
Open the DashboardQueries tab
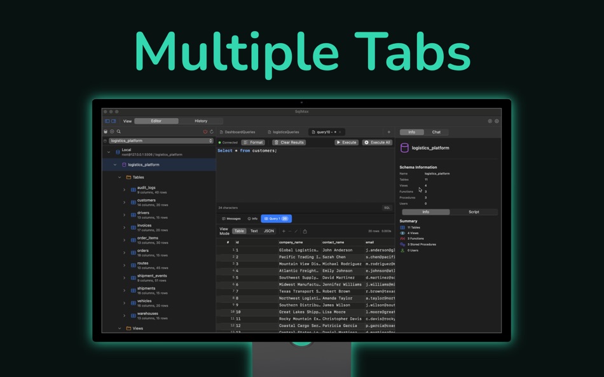[x=240, y=131]
